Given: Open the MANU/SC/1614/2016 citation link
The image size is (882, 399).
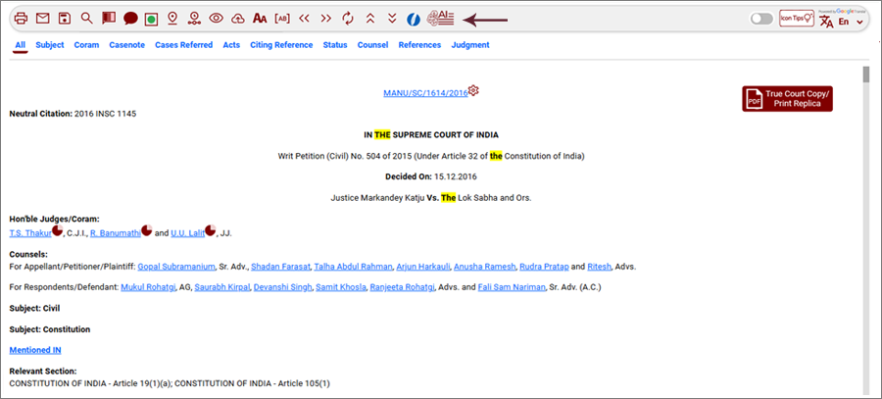Looking at the screenshot, I should tap(426, 93).
